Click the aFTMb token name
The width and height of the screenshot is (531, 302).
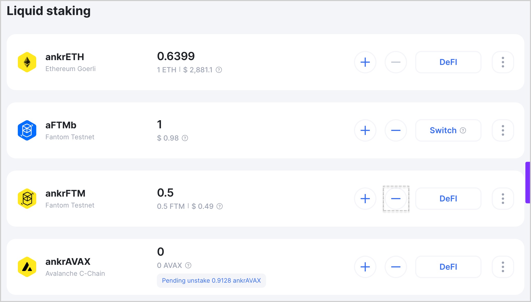click(x=61, y=125)
